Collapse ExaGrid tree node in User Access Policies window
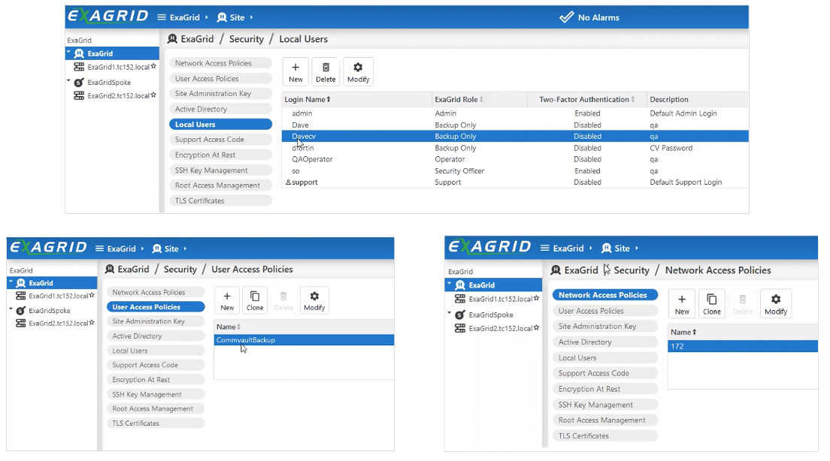 coord(11,282)
